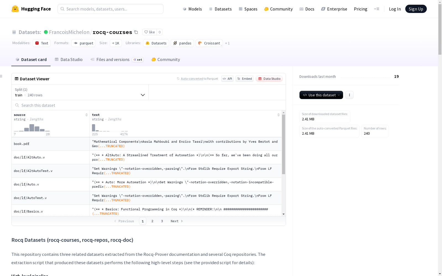Focus the main search models field

pyautogui.click(x=110, y=9)
